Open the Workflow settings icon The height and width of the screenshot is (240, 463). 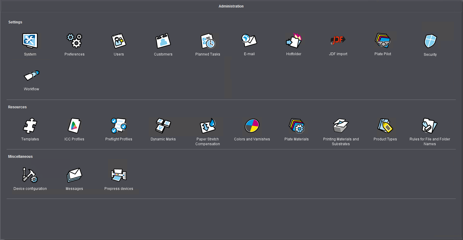click(32, 76)
